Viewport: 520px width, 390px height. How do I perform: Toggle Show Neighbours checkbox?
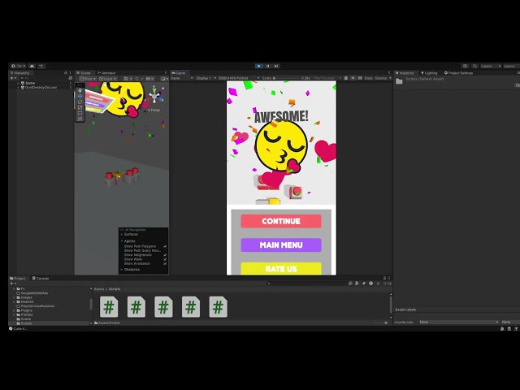coord(165,255)
